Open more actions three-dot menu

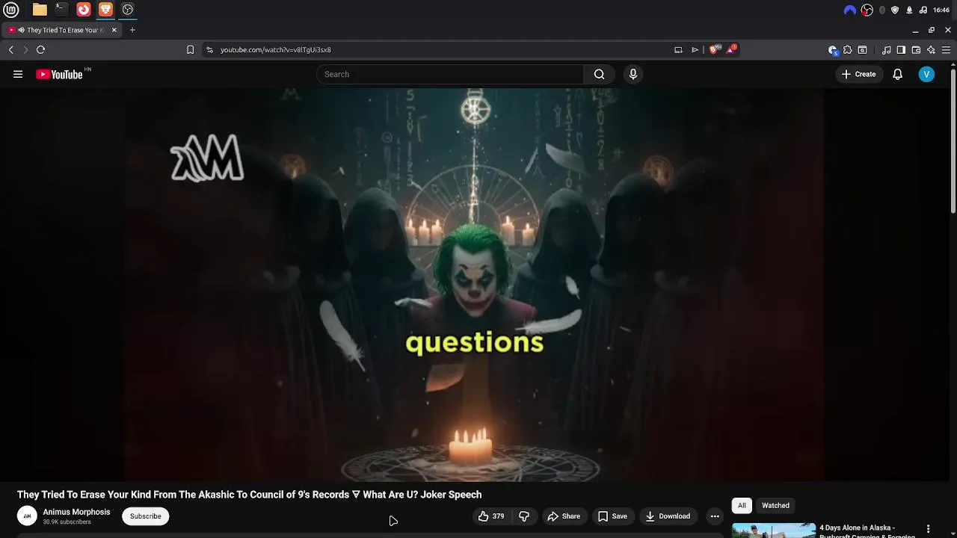tap(715, 516)
